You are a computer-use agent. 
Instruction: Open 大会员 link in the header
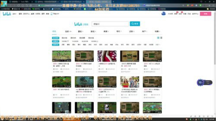tap(170, 14)
